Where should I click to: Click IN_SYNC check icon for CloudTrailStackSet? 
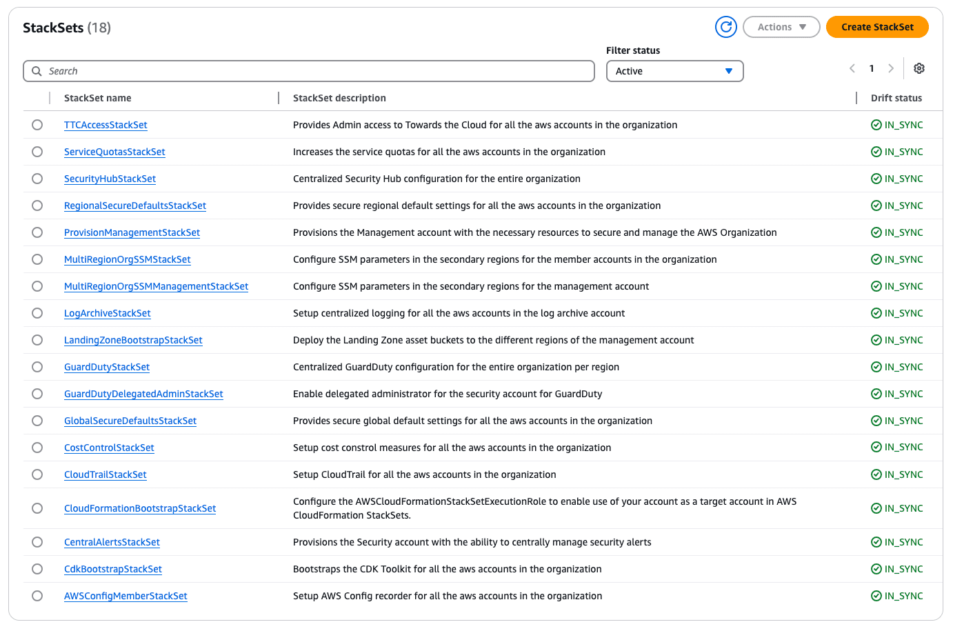(876, 474)
